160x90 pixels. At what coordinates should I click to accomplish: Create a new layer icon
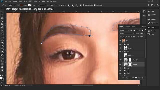(x=139, y=78)
